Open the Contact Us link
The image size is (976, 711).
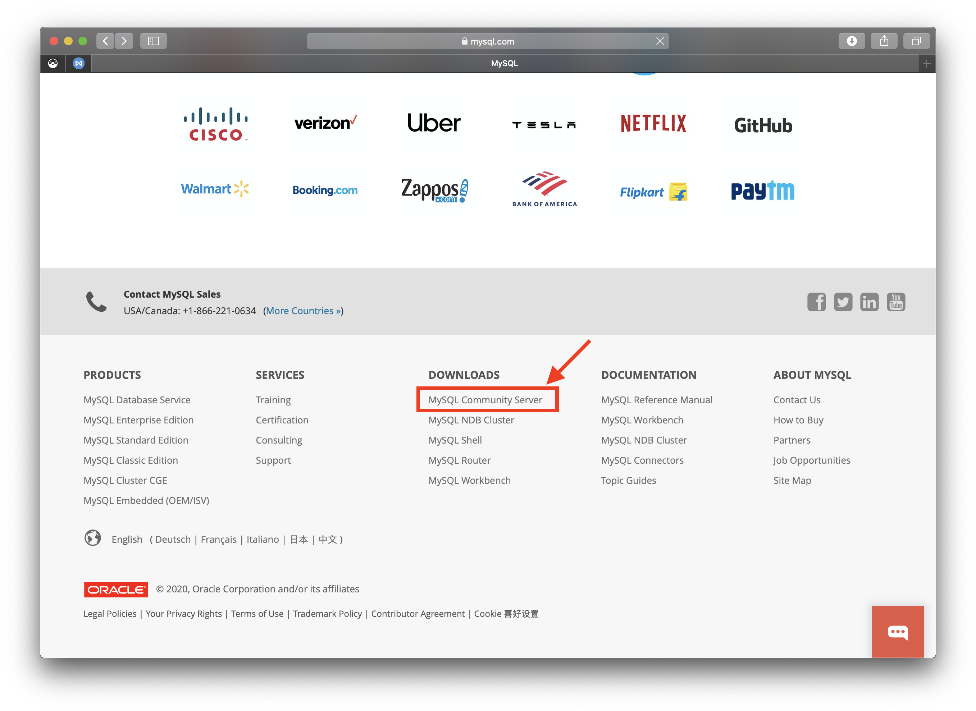[x=797, y=400]
